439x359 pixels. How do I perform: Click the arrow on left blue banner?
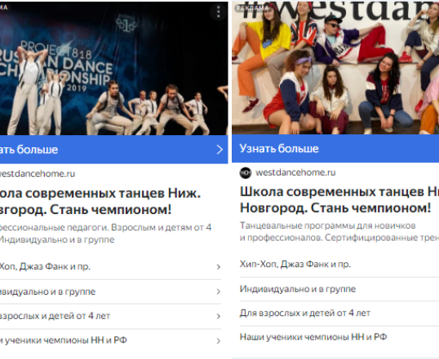(219, 150)
